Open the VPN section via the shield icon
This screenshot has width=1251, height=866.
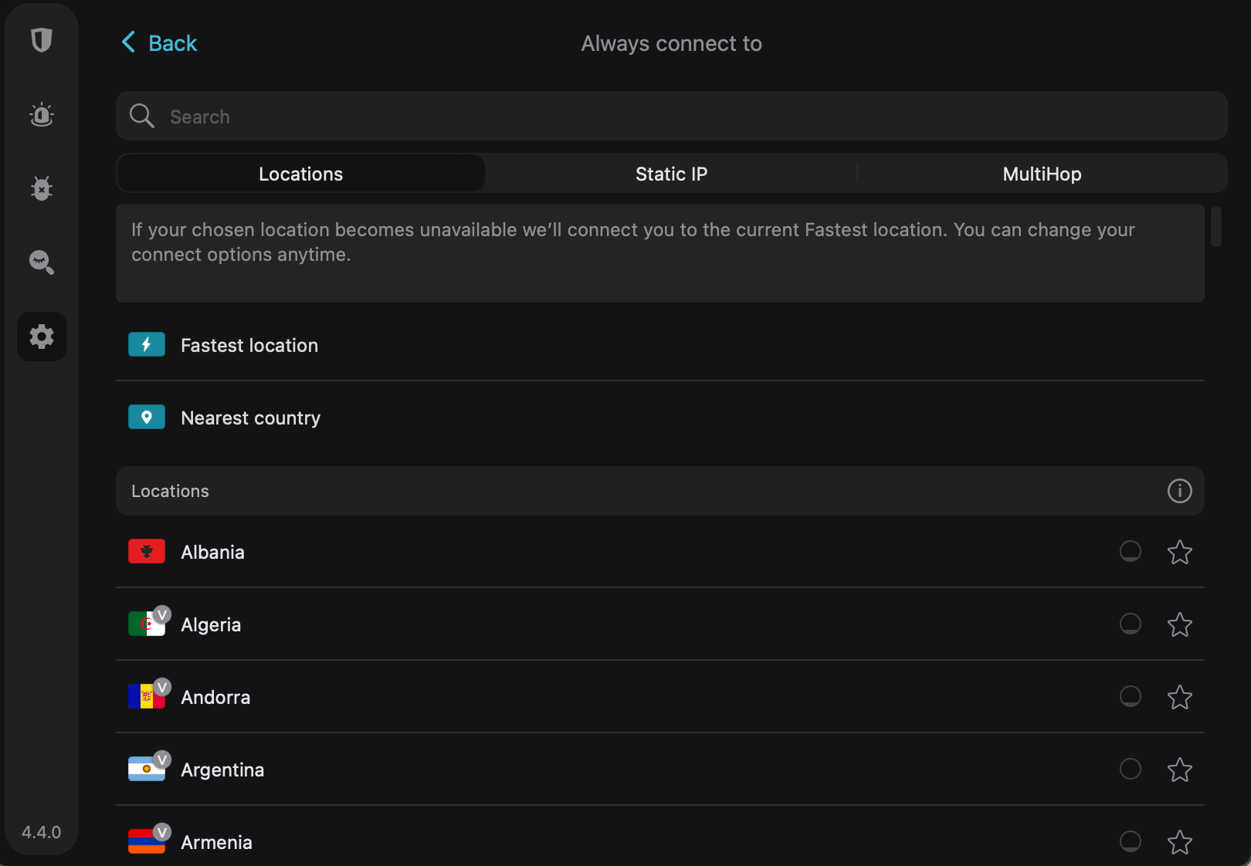tap(41, 41)
